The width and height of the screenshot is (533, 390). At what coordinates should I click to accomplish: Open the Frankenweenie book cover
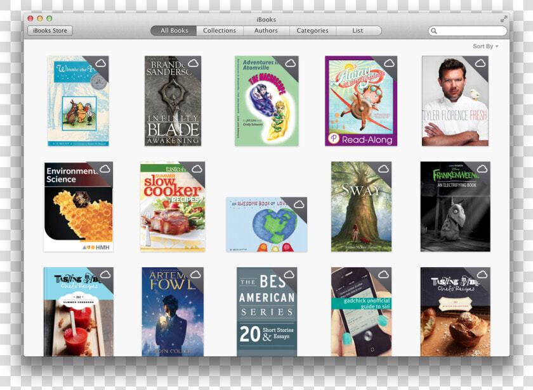(x=455, y=206)
